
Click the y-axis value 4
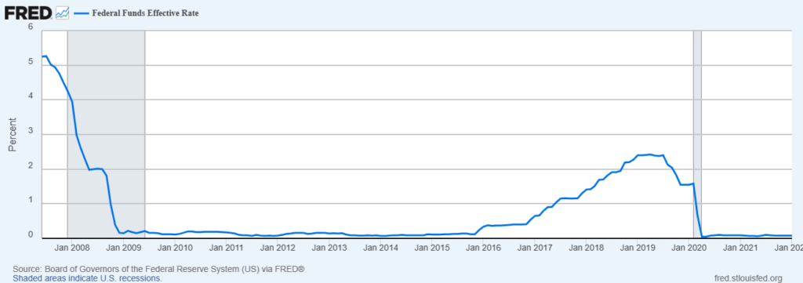point(31,96)
